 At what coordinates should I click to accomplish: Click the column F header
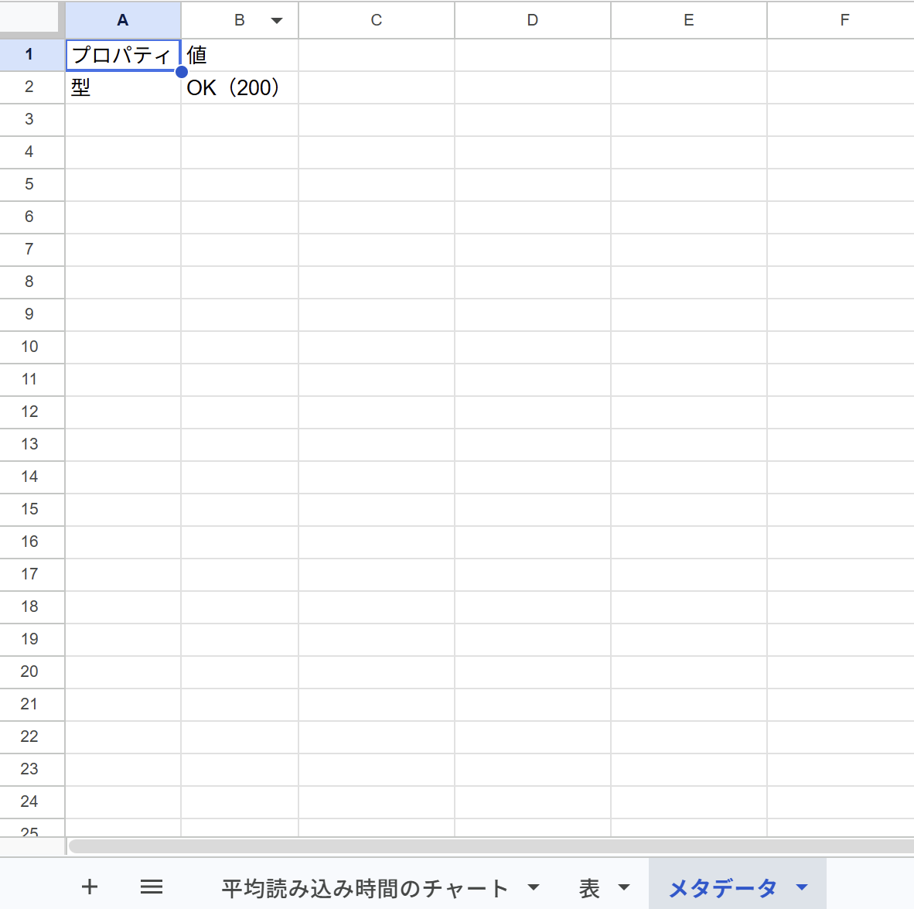(x=844, y=20)
